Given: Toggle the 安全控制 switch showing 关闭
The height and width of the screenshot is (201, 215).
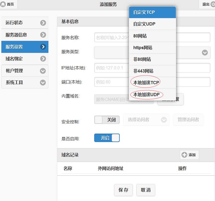Looking at the screenshot, I should tap(107, 120).
